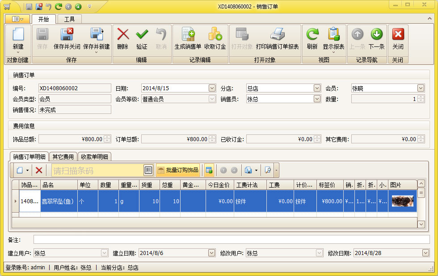Click 生成销售单 icon
Viewport: 438px width, 276px height.
188,34
